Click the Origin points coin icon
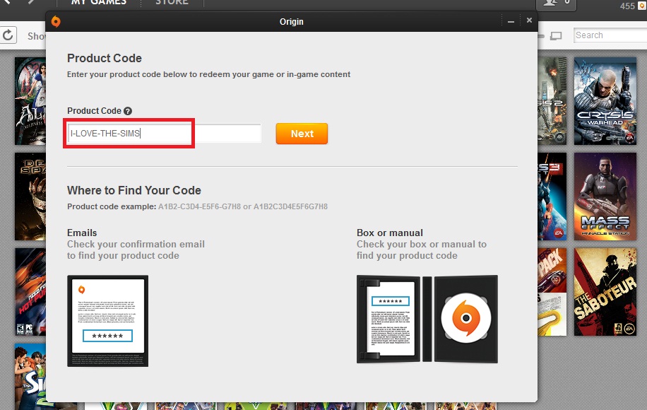Viewport: 647px width, 410px height. [642, 6]
